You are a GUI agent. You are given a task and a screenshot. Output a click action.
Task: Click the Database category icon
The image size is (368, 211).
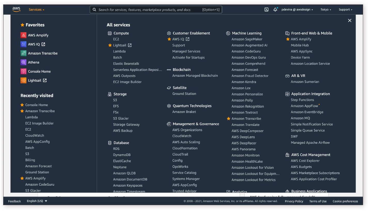[110, 143]
